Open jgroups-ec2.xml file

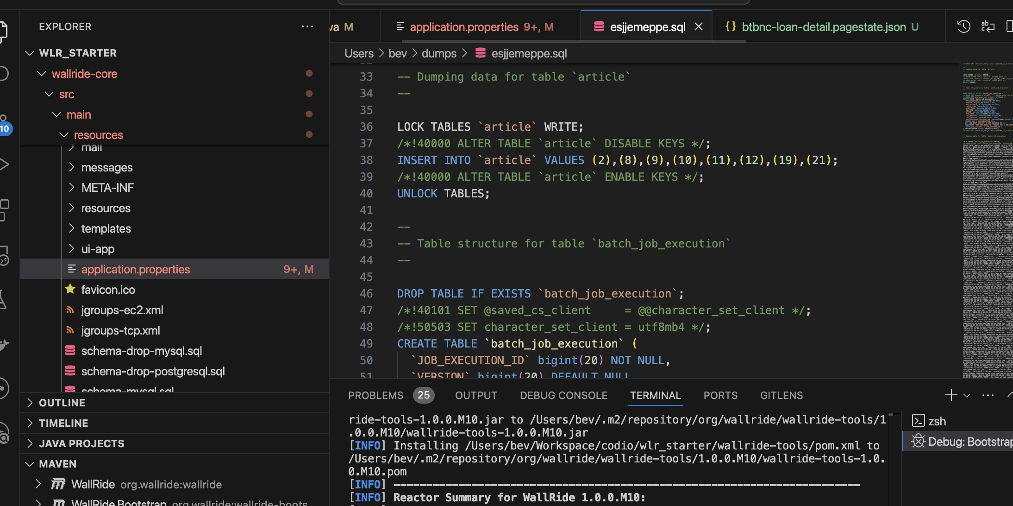[x=175, y=310]
